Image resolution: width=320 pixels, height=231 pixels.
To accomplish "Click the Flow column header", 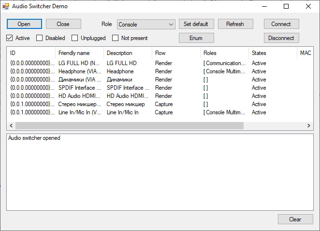I will click(x=176, y=53).
